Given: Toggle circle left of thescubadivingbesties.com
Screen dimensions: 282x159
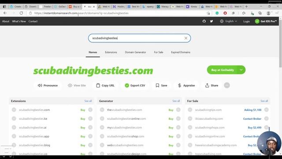Looking at the screenshot, I should [102, 110].
